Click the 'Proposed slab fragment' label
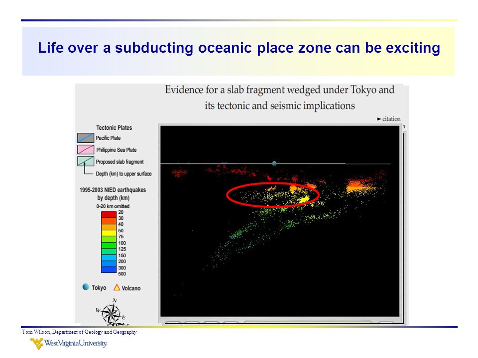 click(120, 162)
